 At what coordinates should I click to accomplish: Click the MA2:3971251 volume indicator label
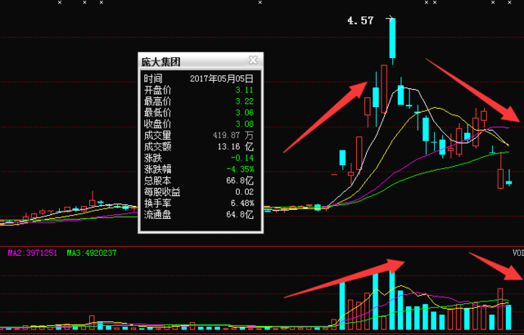[33, 253]
